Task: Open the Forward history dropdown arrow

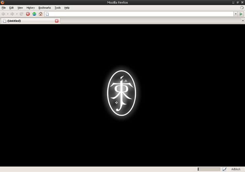Action: [17, 14]
